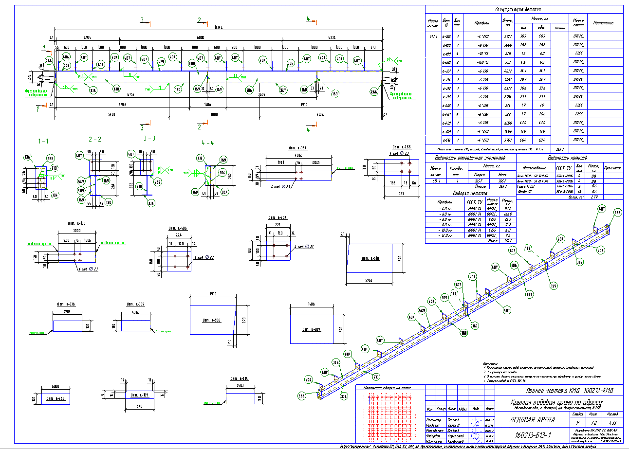The width and height of the screenshot is (629, 449).
Task: Click the "Выборка металла" table title
Action: pos(469,193)
